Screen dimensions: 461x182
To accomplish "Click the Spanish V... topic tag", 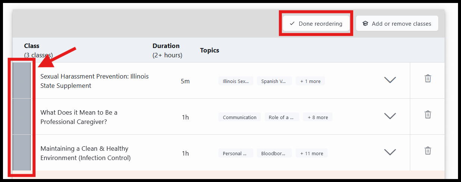I will click(274, 81).
